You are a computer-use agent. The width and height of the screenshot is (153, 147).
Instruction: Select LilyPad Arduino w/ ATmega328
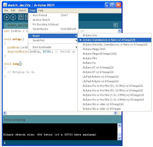[x=114, y=77]
